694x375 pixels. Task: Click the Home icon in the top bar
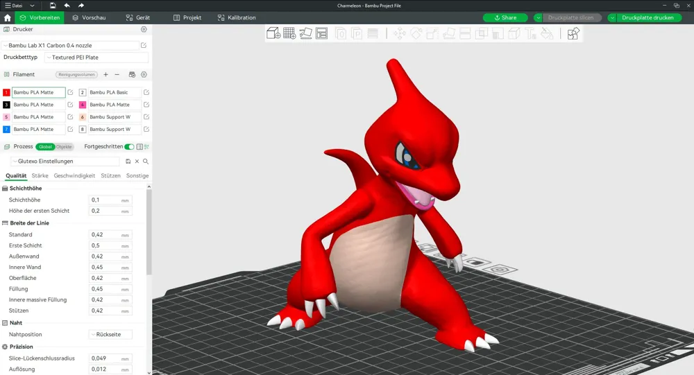pyautogui.click(x=7, y=18)
